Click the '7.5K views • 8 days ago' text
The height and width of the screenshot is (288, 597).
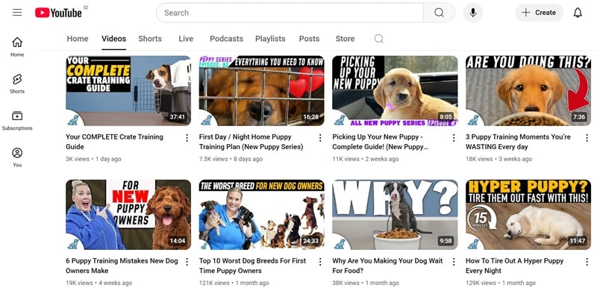click(231, 159)
